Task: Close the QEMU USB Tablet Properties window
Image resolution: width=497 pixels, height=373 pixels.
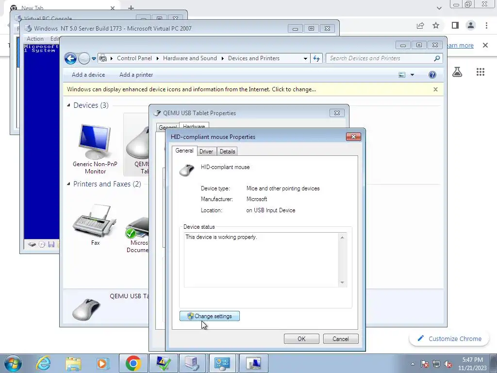Action: coord(337,113)
